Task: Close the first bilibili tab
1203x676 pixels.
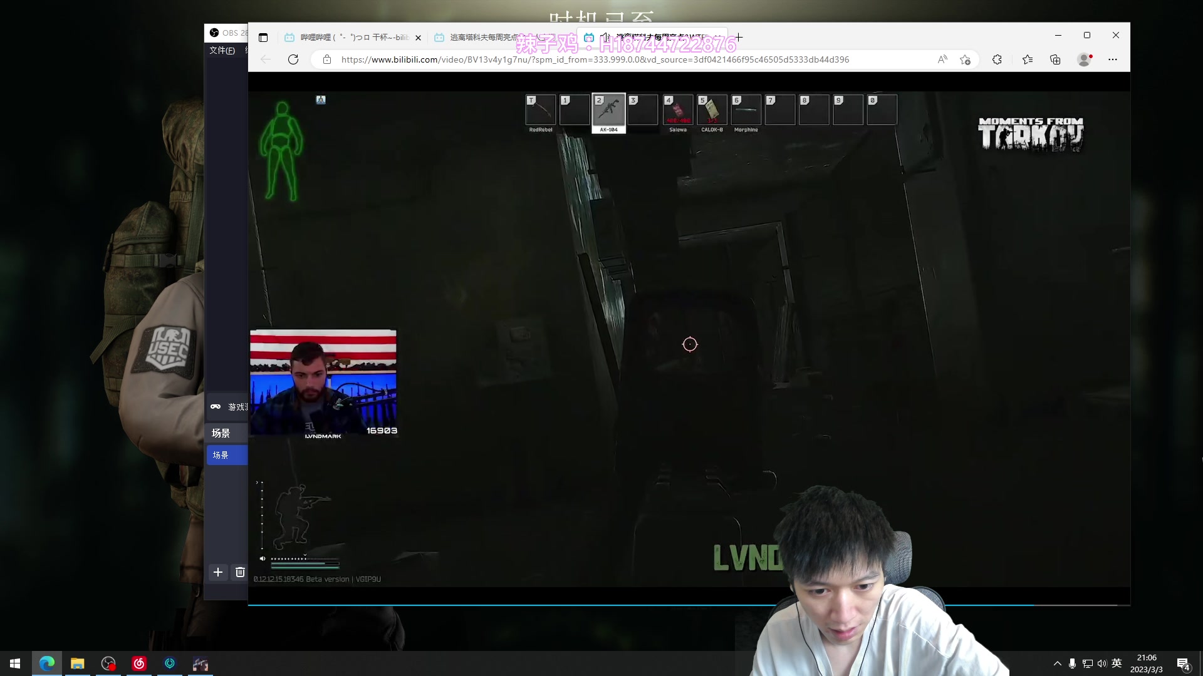Action: coord(419,38)
